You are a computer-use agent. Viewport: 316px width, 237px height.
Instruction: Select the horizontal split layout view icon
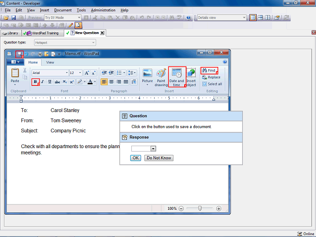click(x=260, y=18)
